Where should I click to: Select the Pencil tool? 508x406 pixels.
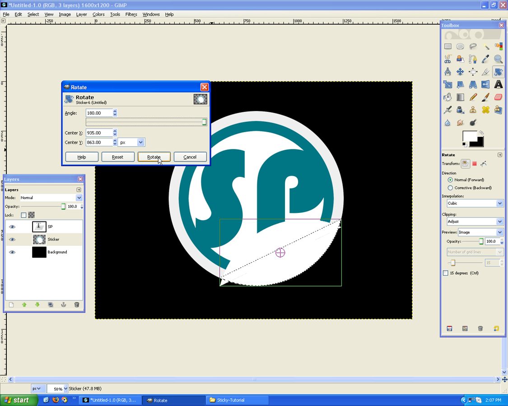(473, 97)
